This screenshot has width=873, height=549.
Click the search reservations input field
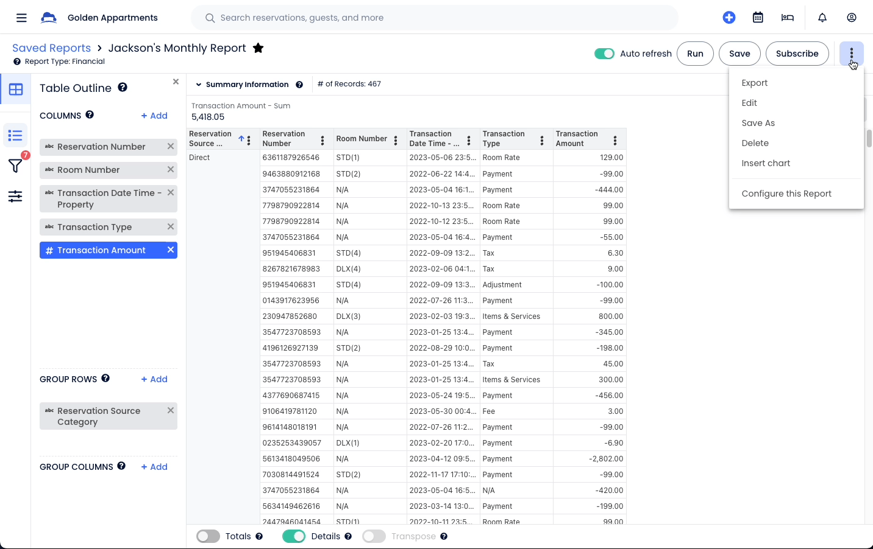point(434,18)
